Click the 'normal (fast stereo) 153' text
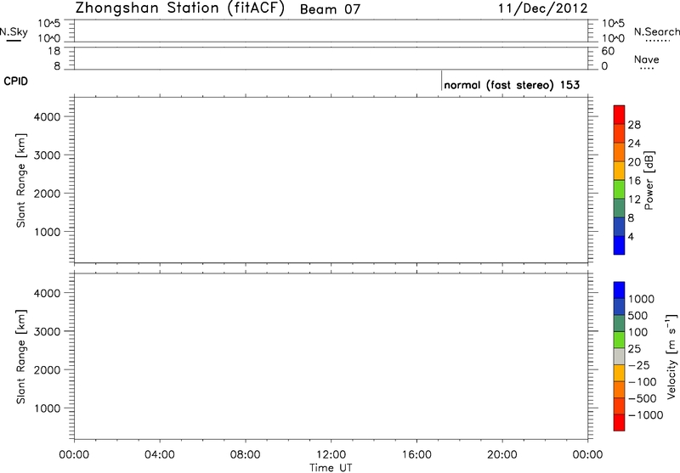The width and height of the screenshot is (680, 473). coord(512,85)
